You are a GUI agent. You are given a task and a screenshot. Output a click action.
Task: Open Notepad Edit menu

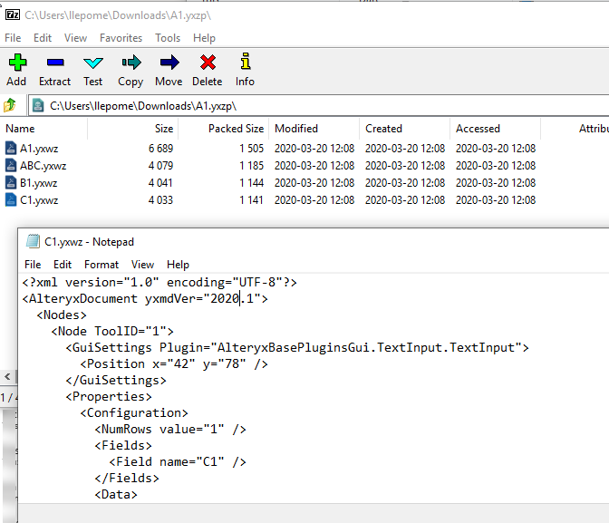point(63,265)
